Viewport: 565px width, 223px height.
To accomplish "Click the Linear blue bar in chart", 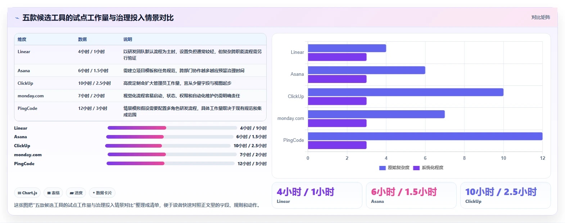I will pos(347,48).
